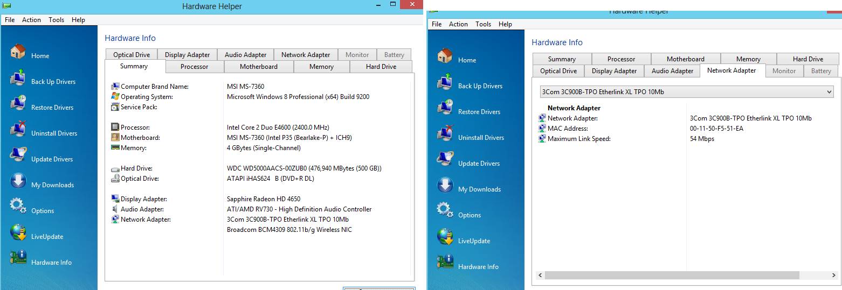This screenshot has height=290, width=842.
Task: Click Uninstall Drivers icon in right window
Action: (x=445, y=133)
